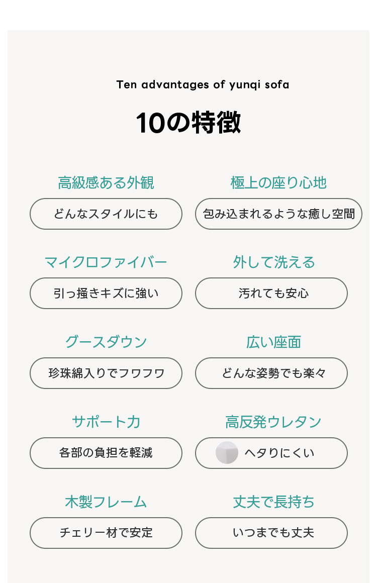
Task: Click the 高級感ある外観 heading
Action: point(106,182)
